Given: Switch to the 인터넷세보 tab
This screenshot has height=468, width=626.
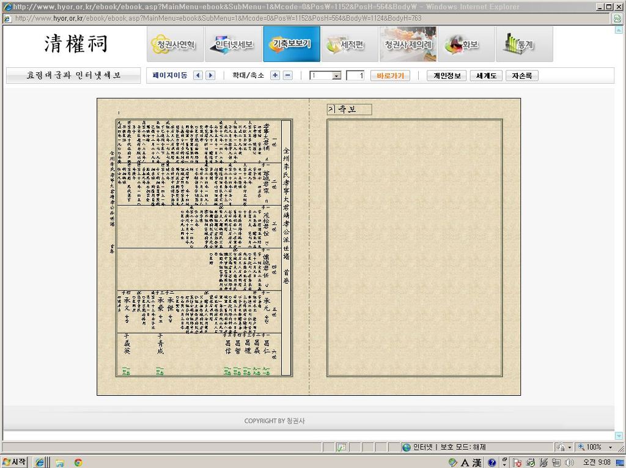Looking at the screenshot, I should pos(234,45).
